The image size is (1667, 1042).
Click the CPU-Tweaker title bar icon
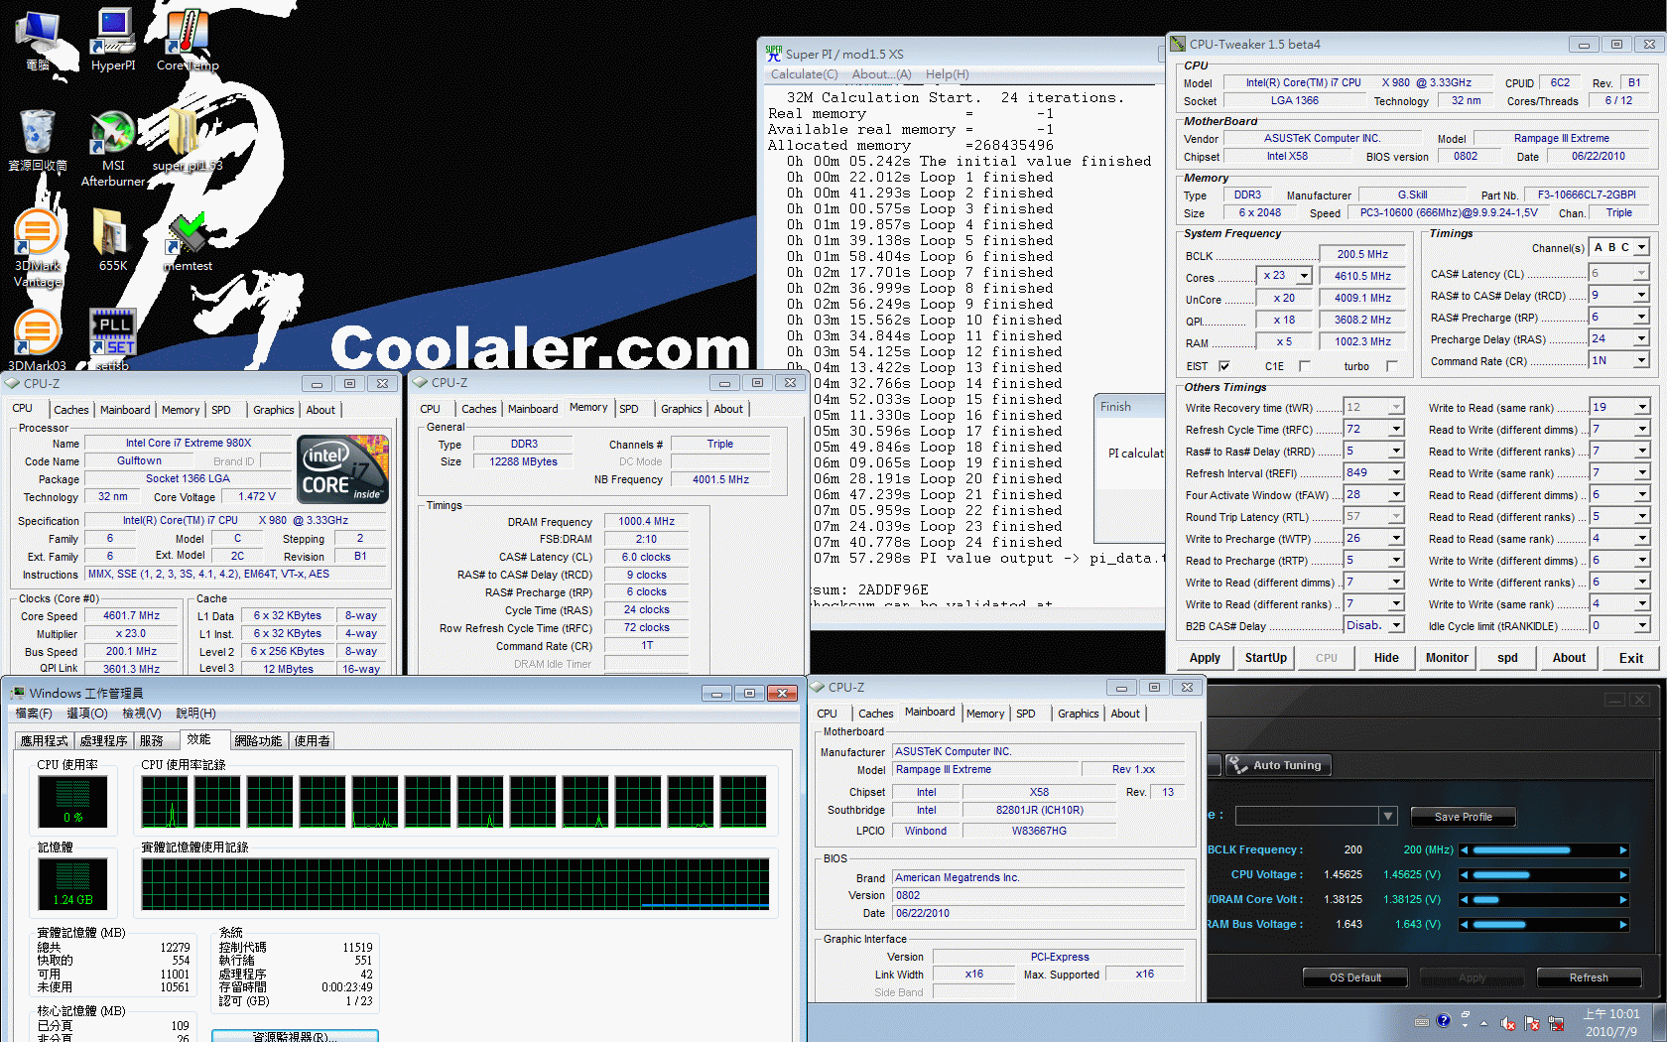(1178, 44)
